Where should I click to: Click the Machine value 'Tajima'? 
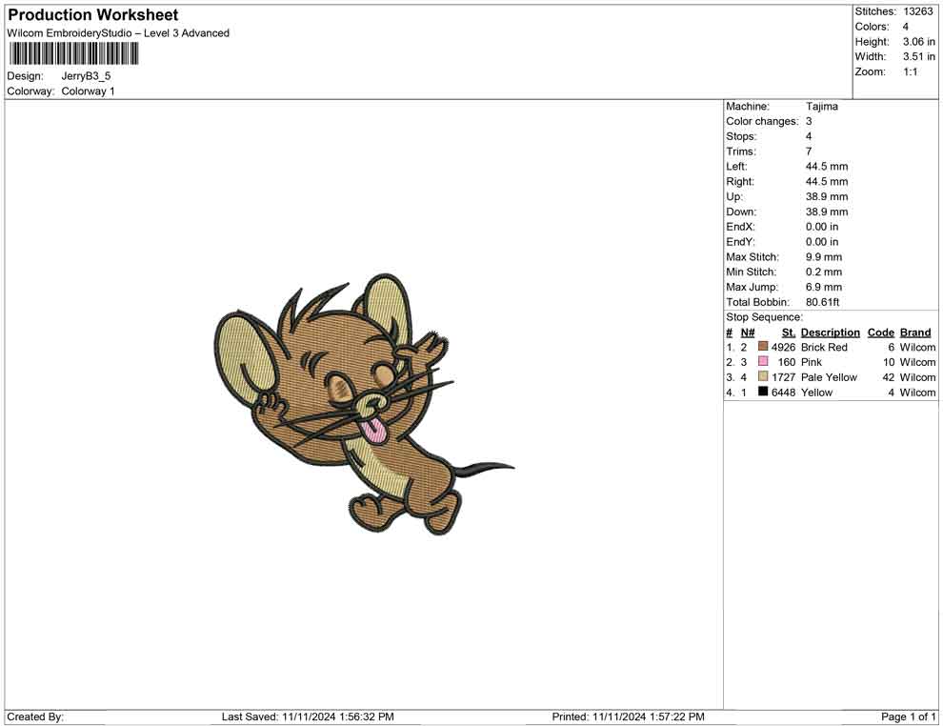tap(822, 107)
